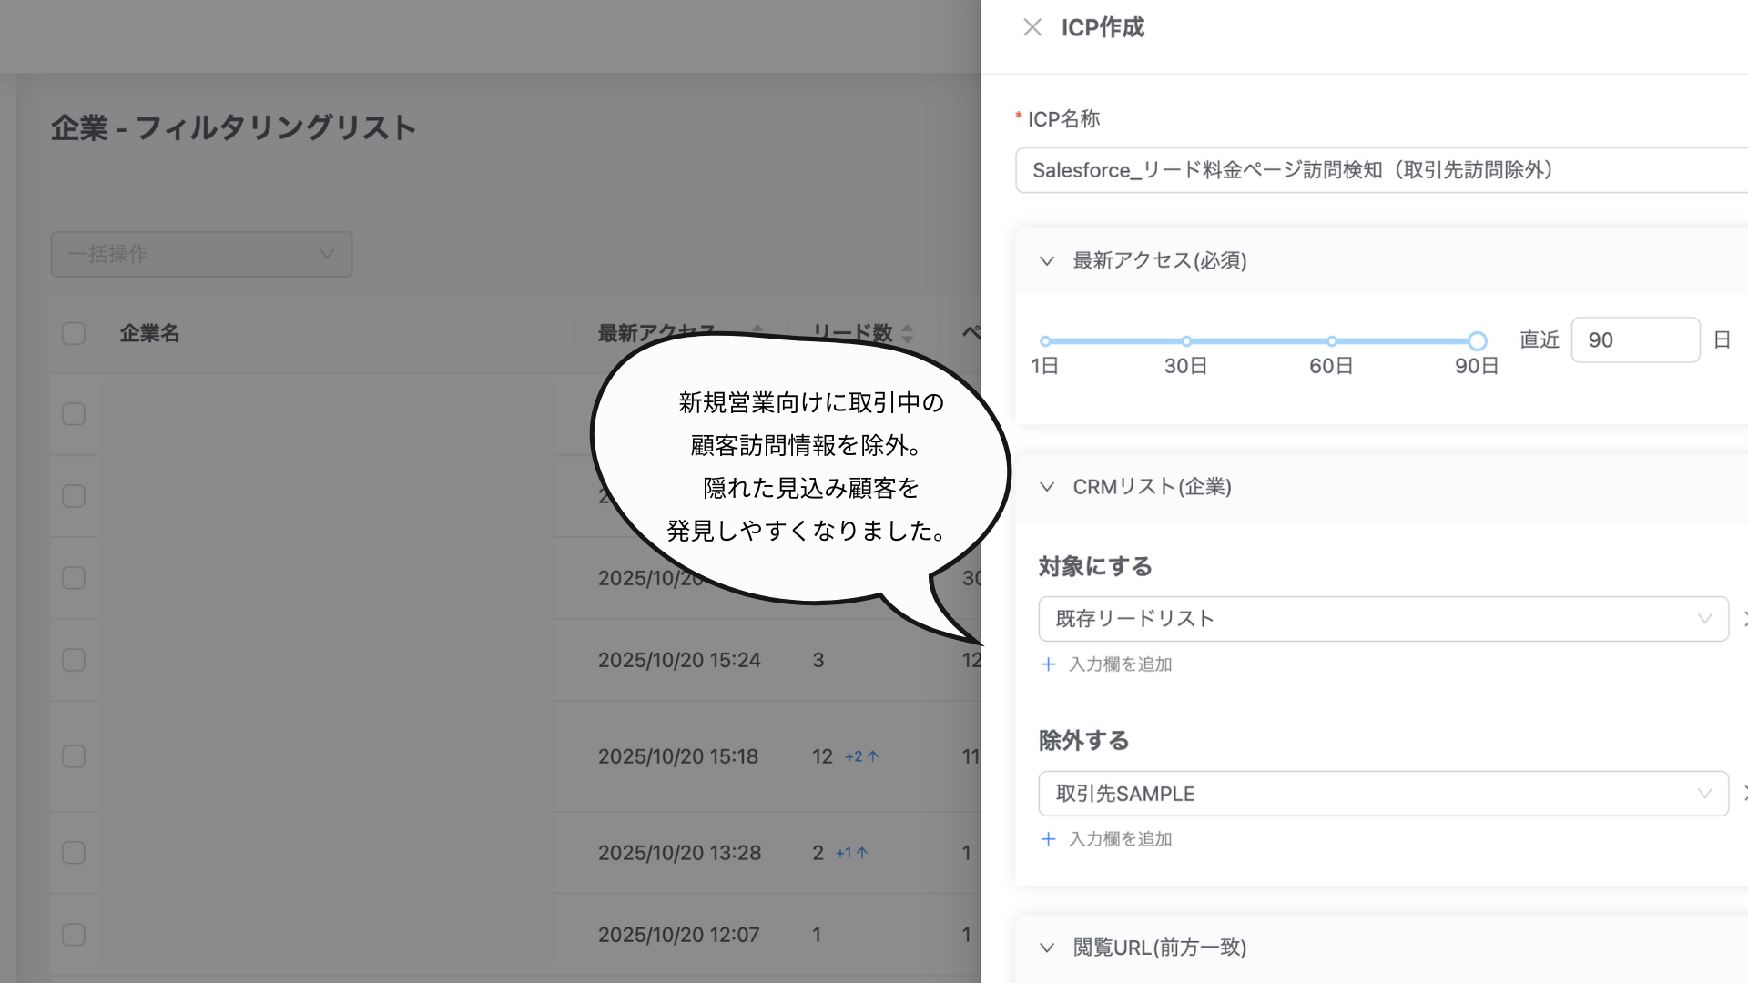1748x983 pixels.
Task: Click the 1日 point on the slider
Action: click(1045, 341)
